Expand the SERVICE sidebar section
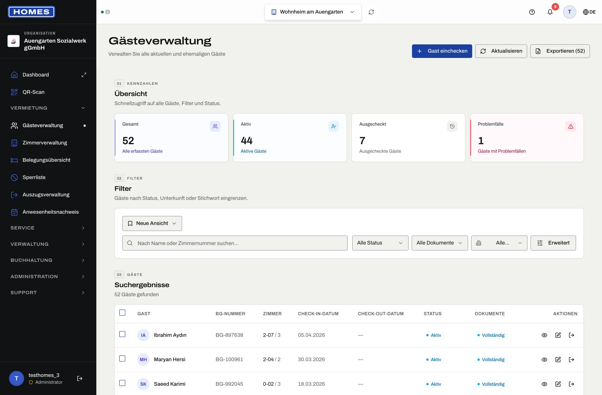 pos(48,228)
